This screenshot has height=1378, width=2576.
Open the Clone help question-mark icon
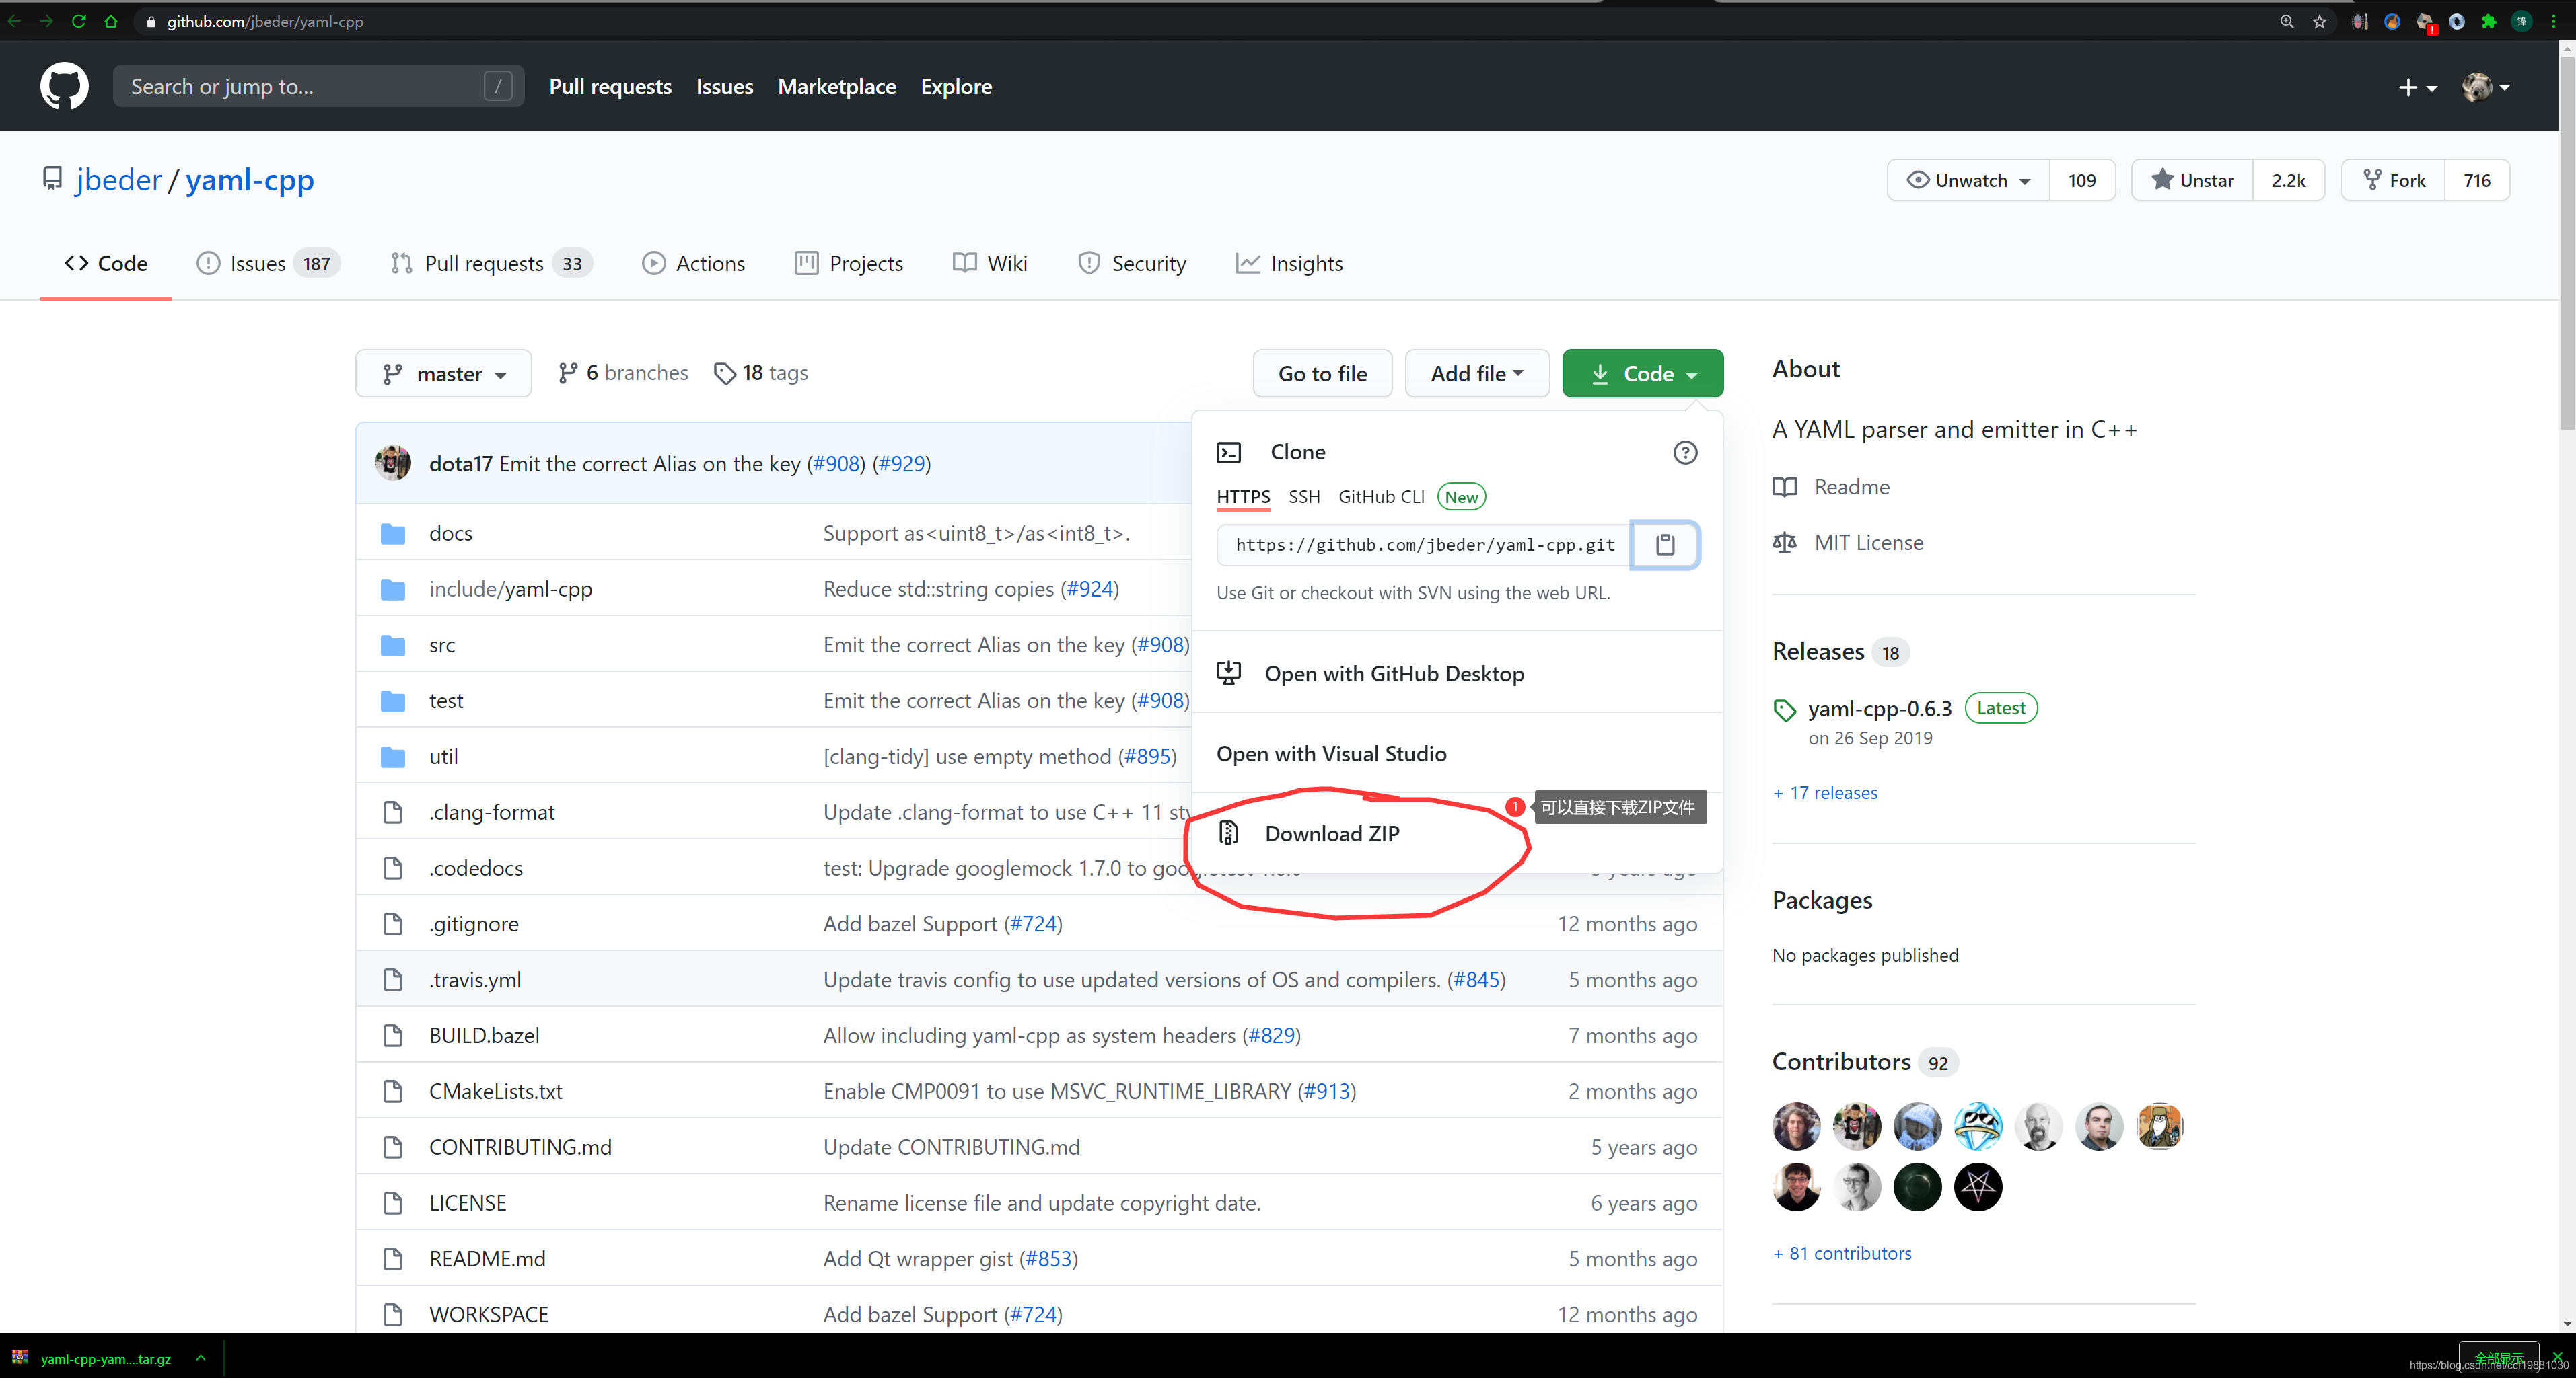[x=1685, y=453]
